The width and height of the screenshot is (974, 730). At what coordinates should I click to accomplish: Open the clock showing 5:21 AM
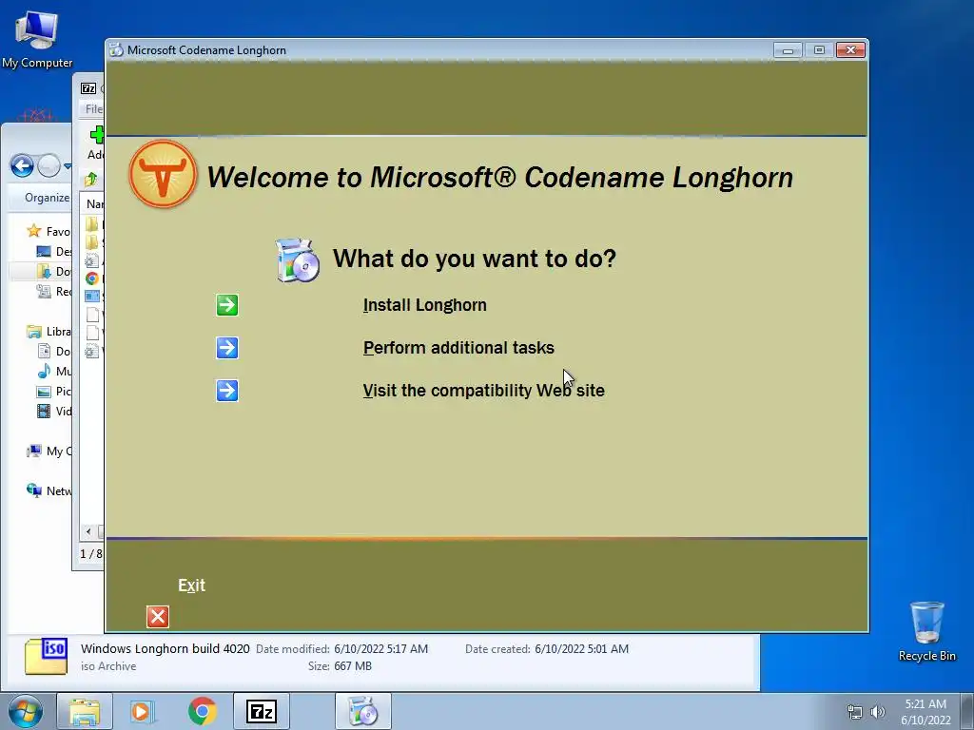coord(925,712)
